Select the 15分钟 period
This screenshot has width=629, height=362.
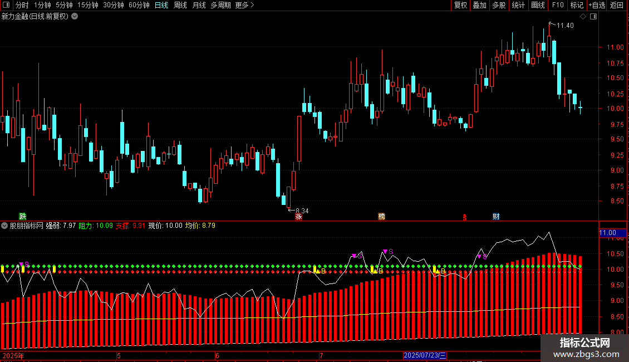click(x=87, y=5)
